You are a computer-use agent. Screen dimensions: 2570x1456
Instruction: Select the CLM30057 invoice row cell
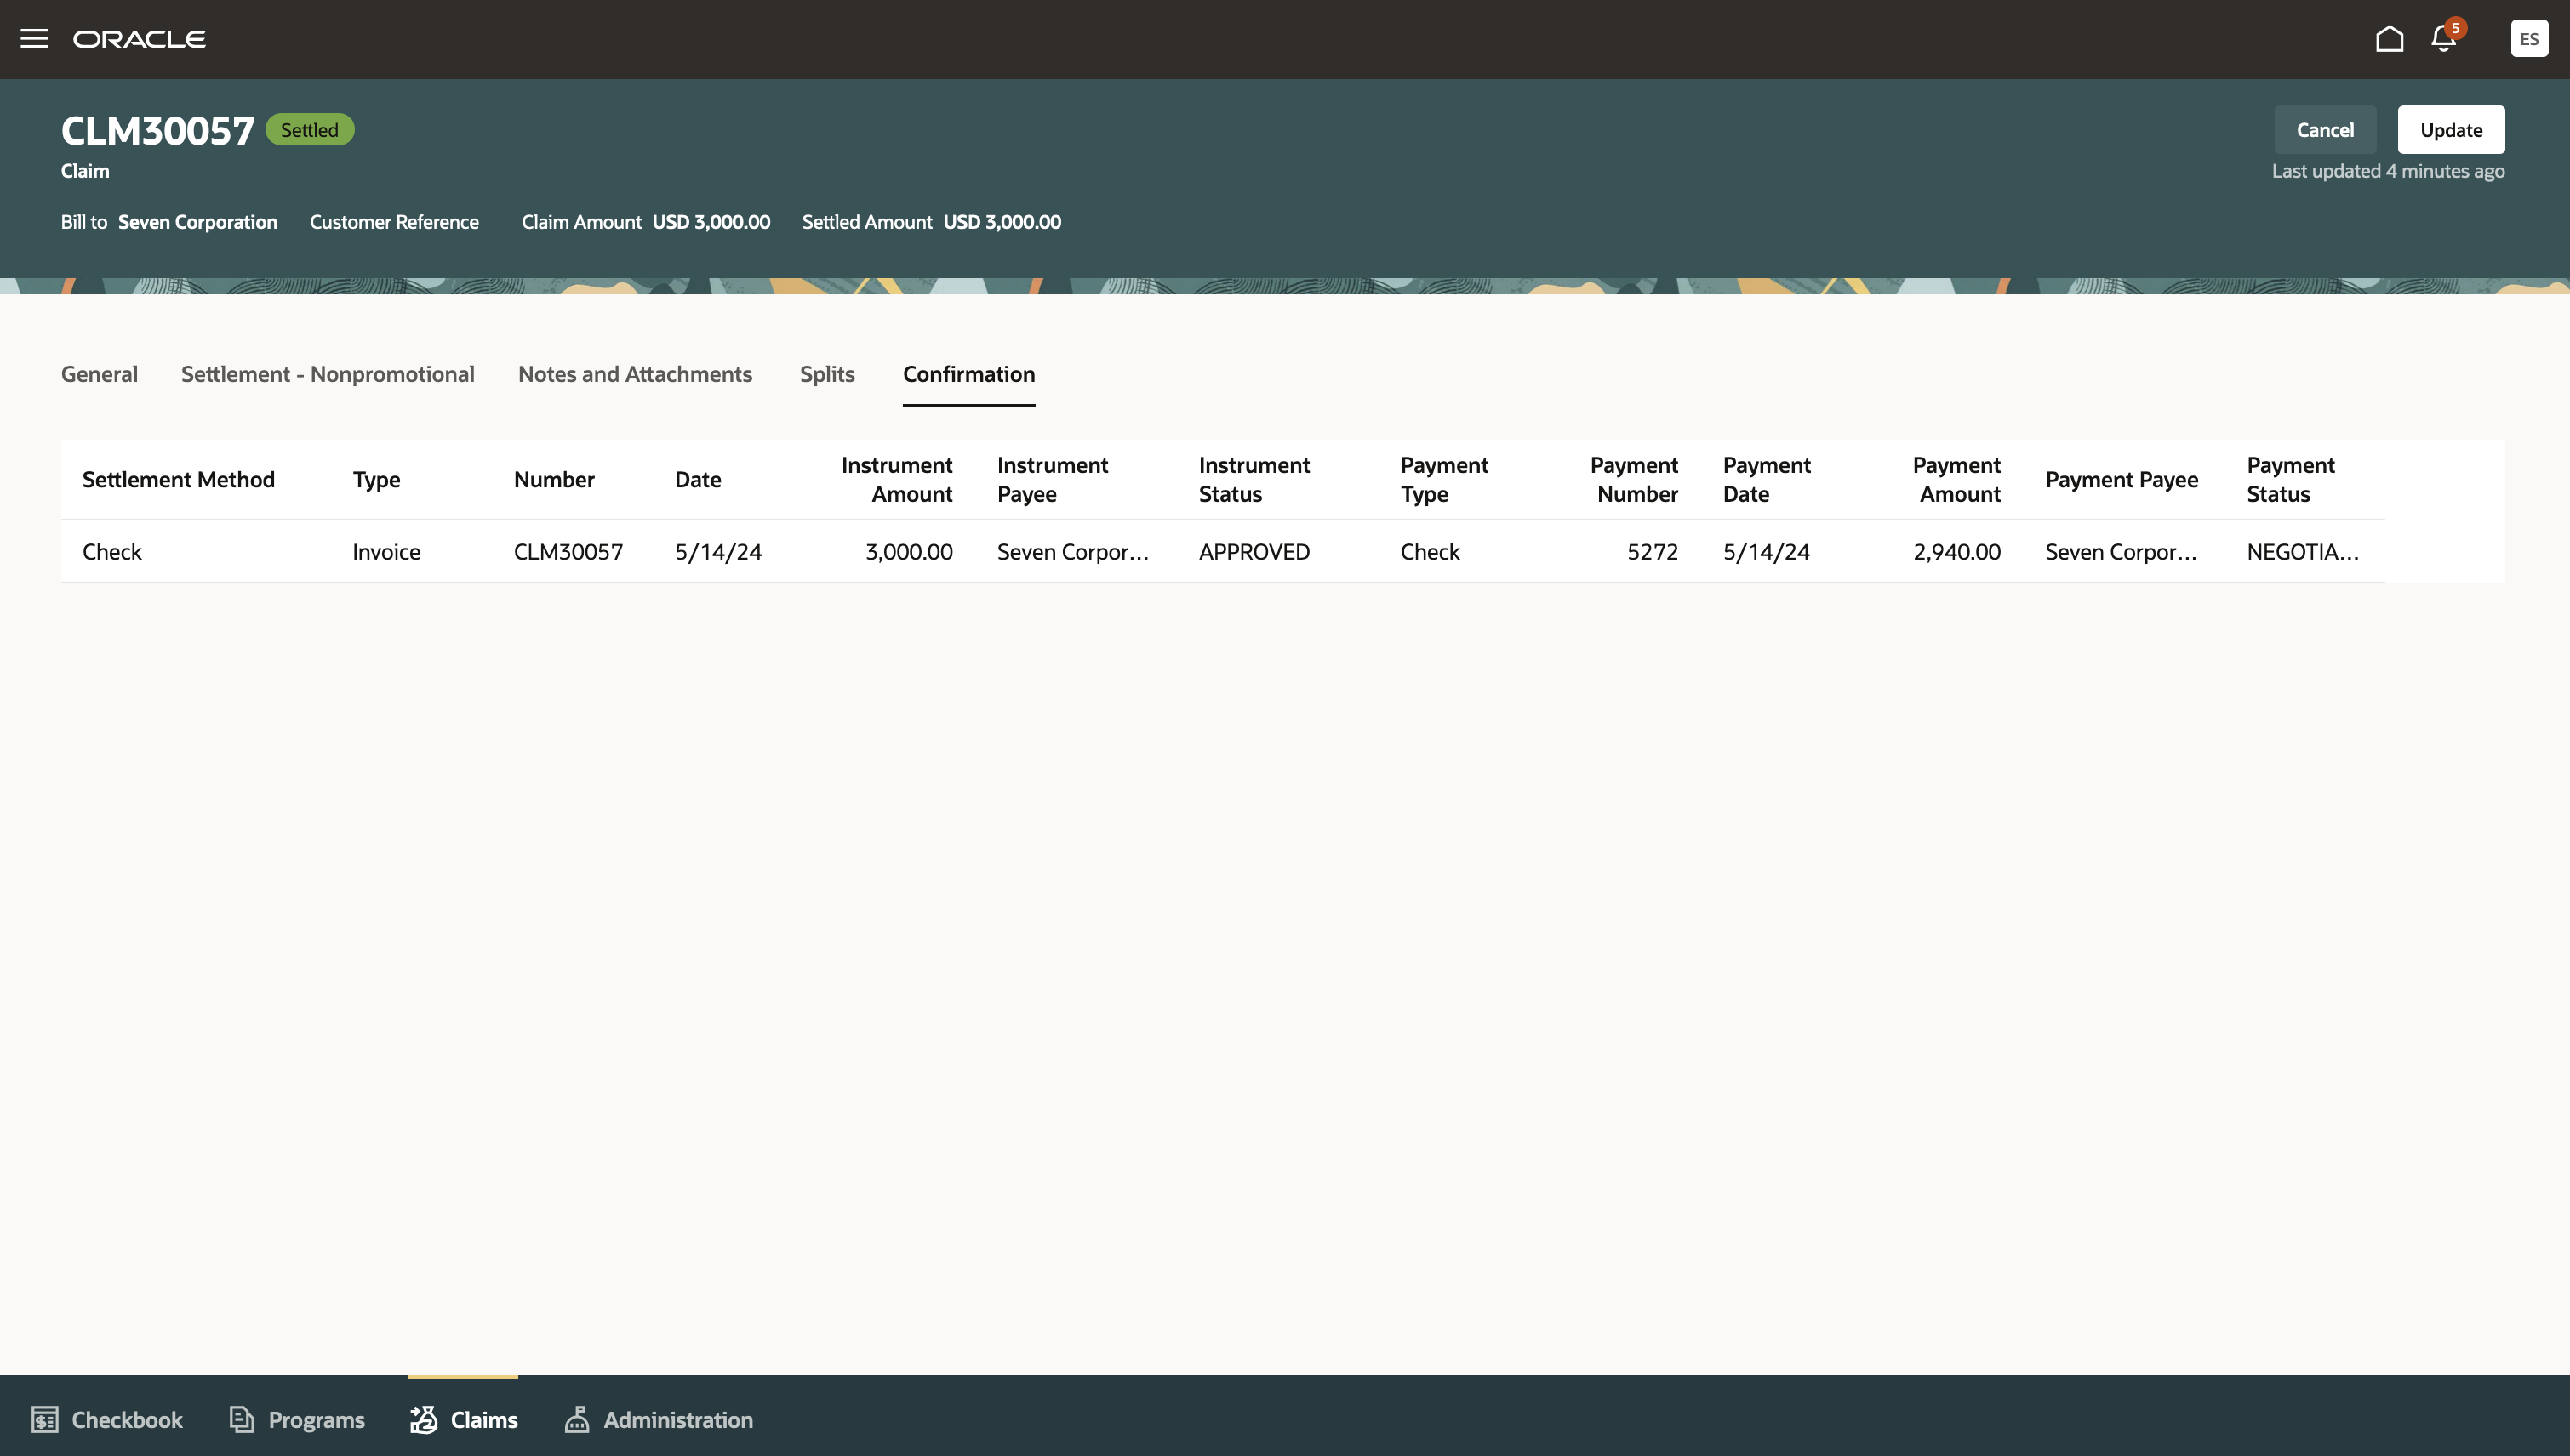point(568,552)
